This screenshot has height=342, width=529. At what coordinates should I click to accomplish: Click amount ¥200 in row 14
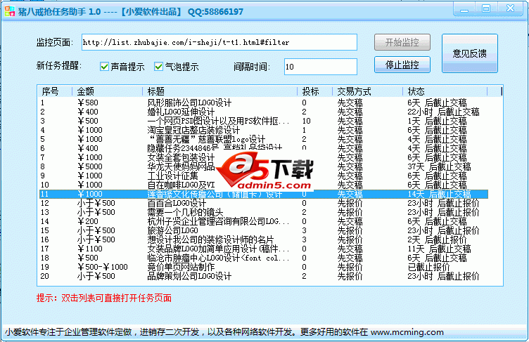[88, 221]
